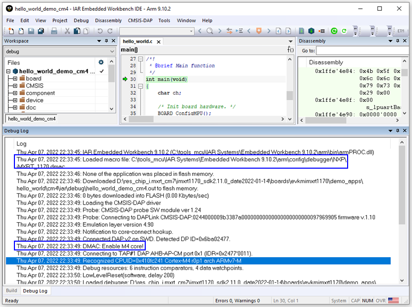Select the hello_world_demo_cm4 workspace tab
412x307 pixels.
[32, 119]
